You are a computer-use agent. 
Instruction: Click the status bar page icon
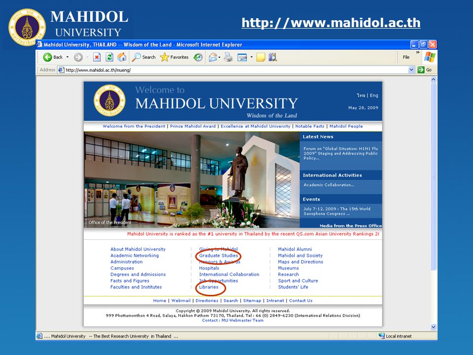click(x=39, y=336)
